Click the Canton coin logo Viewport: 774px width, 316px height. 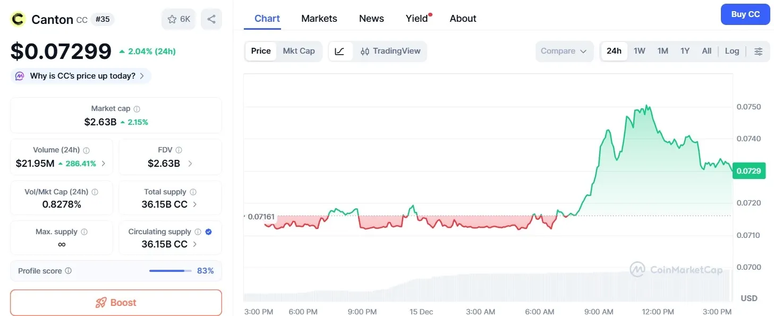(x=18, y=19)
